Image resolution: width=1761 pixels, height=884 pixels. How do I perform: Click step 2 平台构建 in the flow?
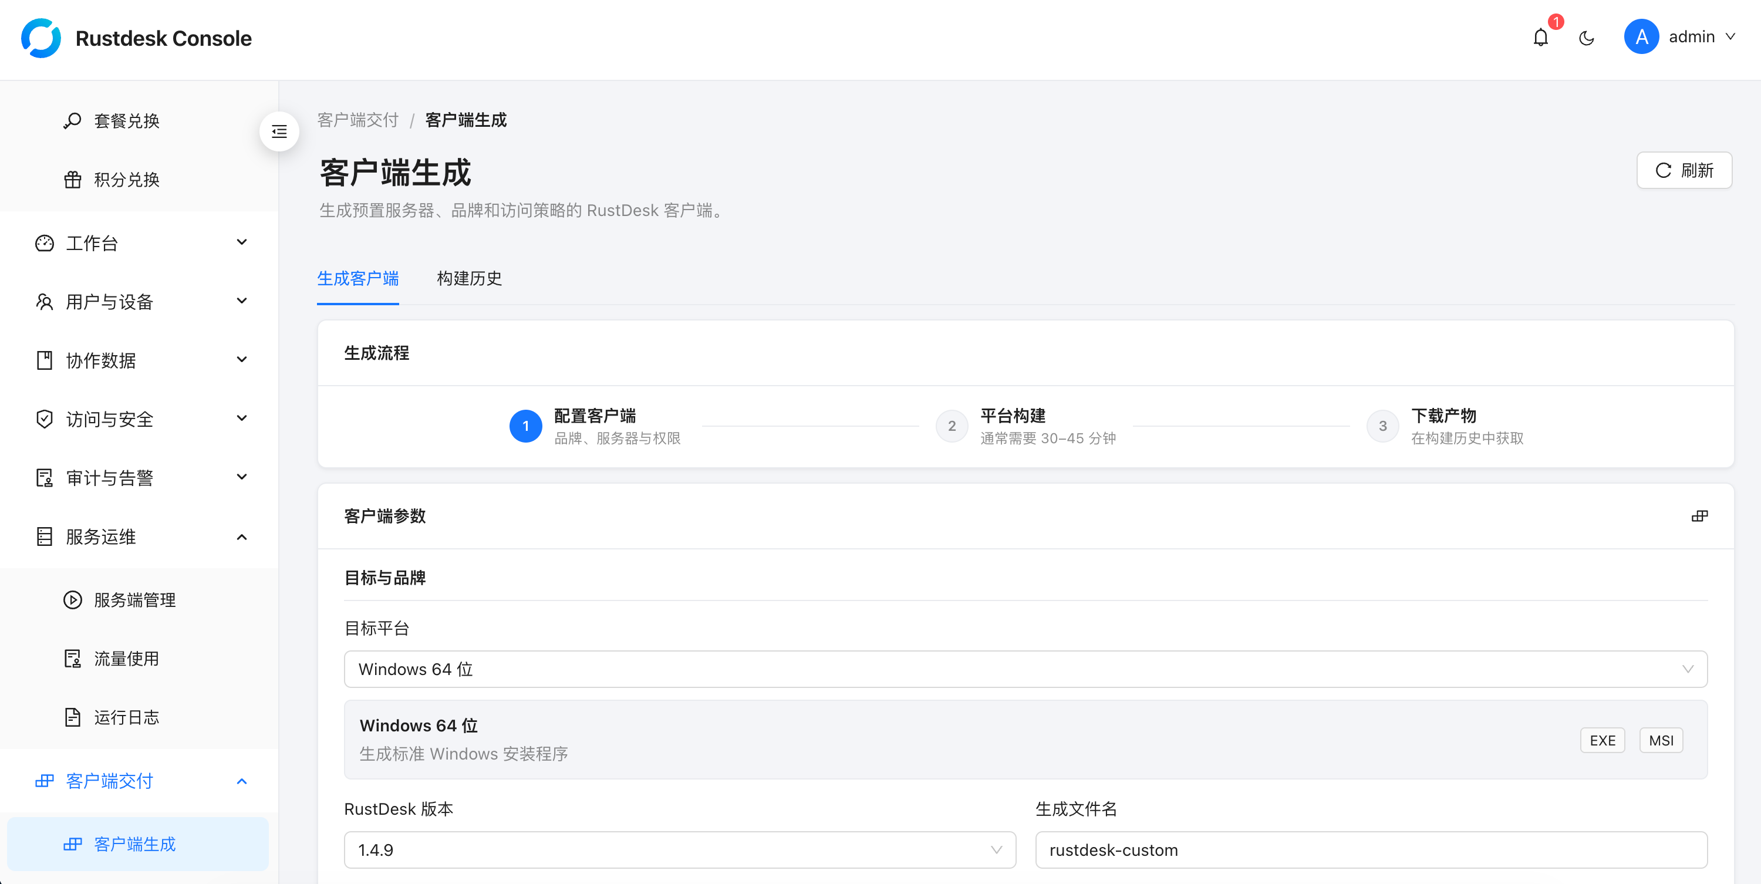click(1025, 426)
